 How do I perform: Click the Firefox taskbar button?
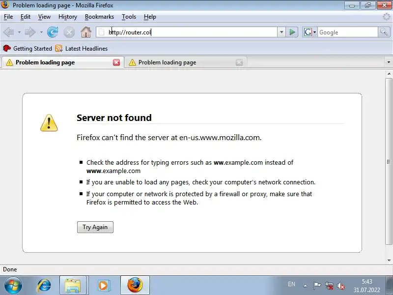pos(135,286)
